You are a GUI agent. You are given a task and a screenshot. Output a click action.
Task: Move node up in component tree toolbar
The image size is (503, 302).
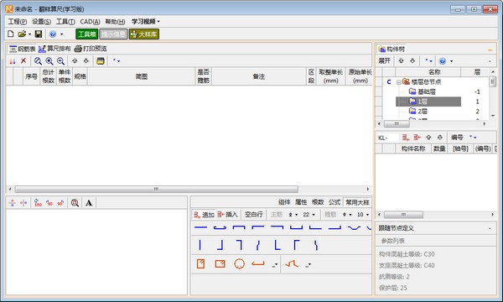(401, 60)
